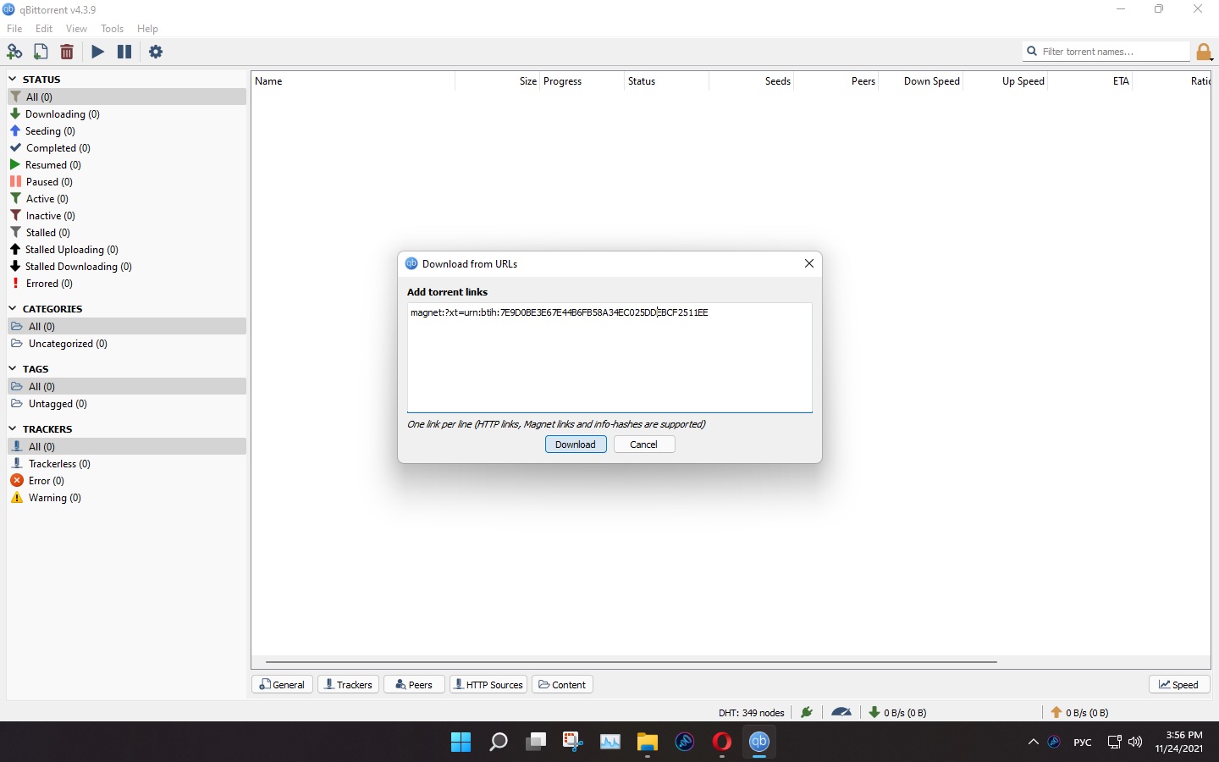Collapse the TAGS section
This screenshot has width=1219, height=762.
pos(13,368)
